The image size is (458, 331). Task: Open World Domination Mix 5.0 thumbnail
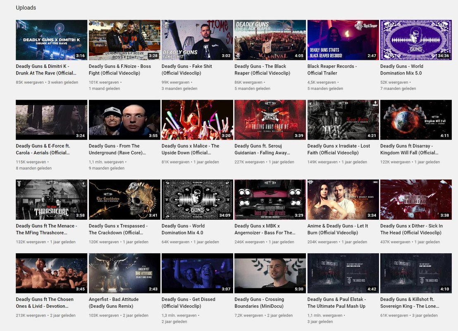click(x=416, y=40)
